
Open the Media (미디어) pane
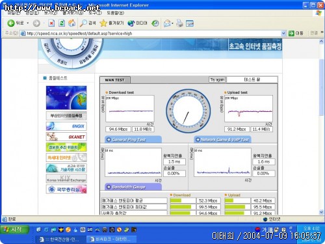click(x=137, y=23)
